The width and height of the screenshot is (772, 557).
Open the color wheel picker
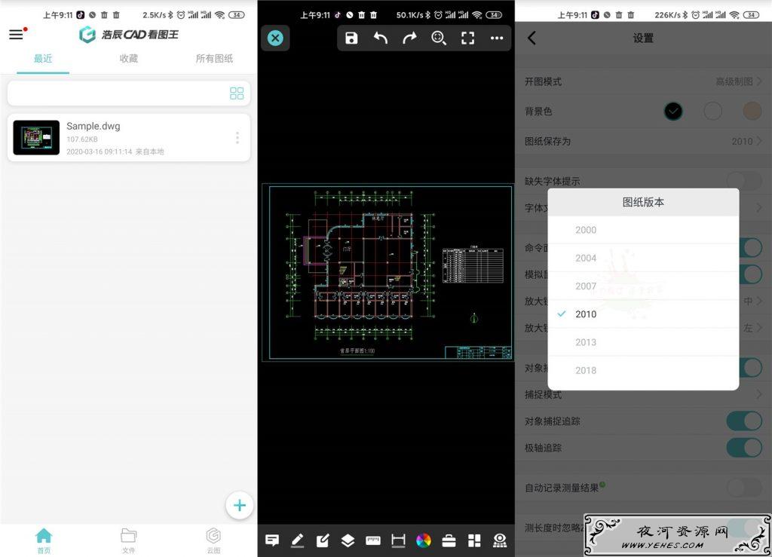point(424,540)
